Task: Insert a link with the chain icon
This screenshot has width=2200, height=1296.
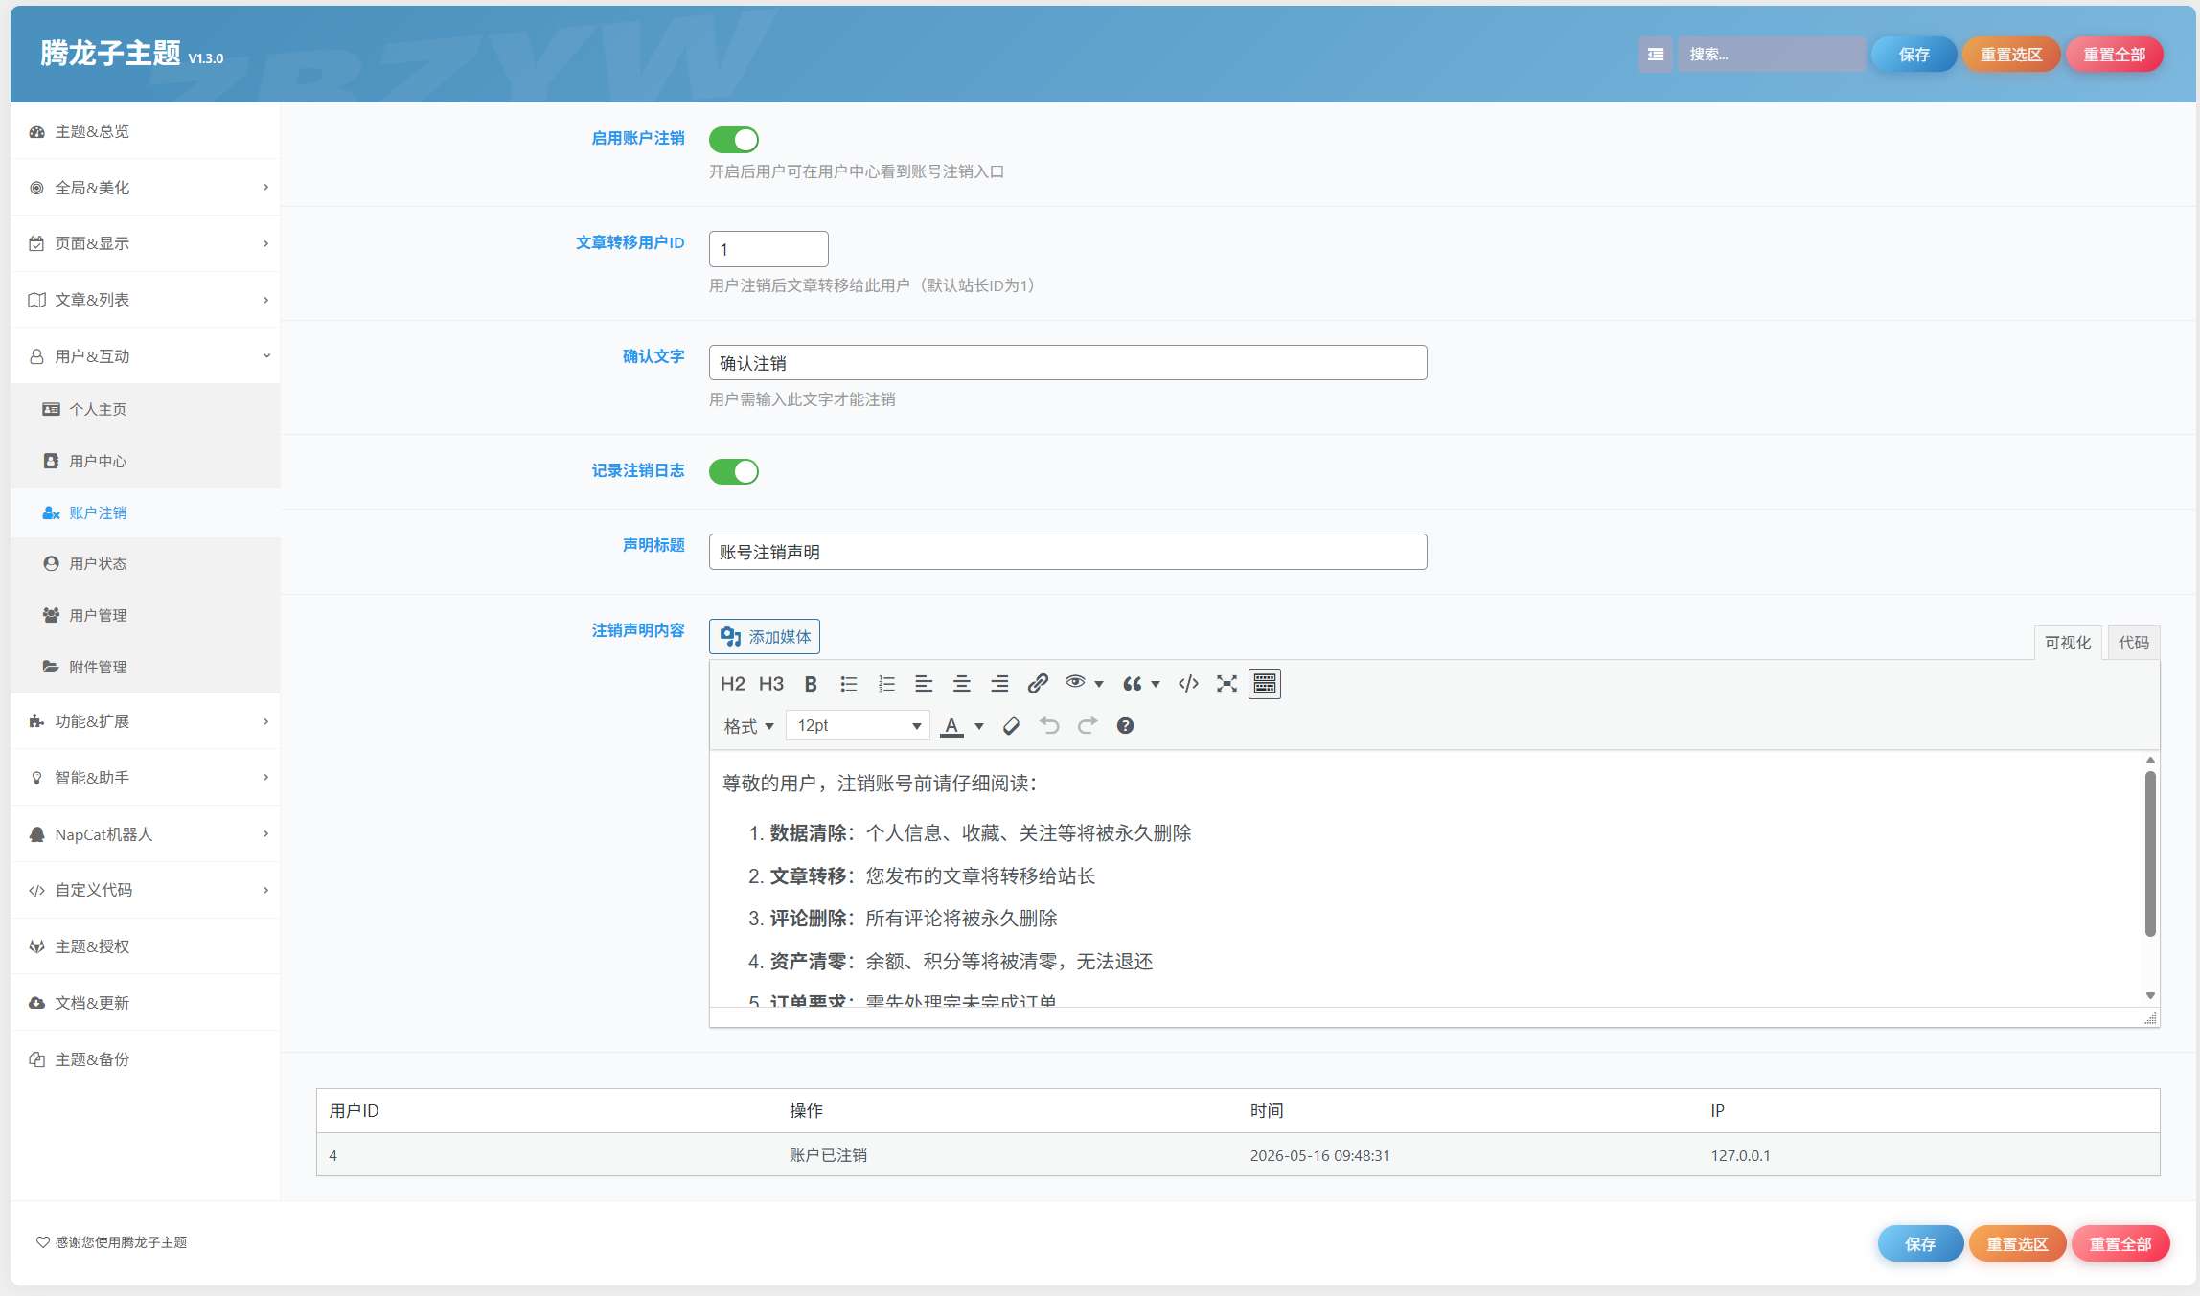Action: pos(1037,684)
